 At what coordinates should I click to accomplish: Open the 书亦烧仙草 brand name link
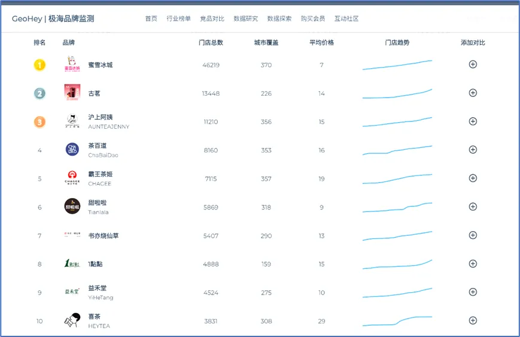point(104,236)
